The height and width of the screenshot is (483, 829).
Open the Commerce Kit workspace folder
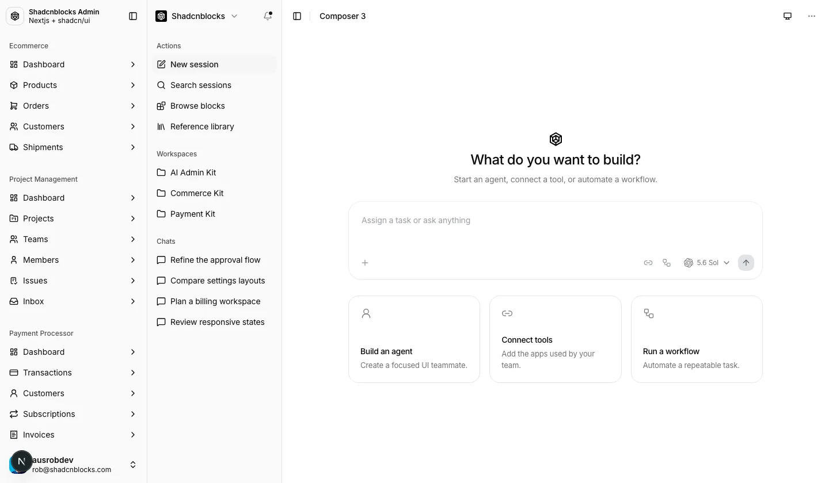click(214, 193)
